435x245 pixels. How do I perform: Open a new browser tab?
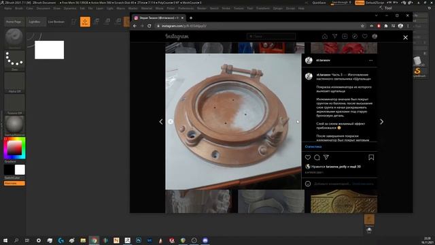(191, 18)
